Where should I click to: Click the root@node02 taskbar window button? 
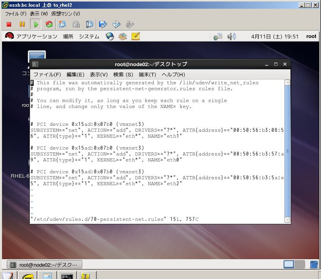tap(44, 264)
